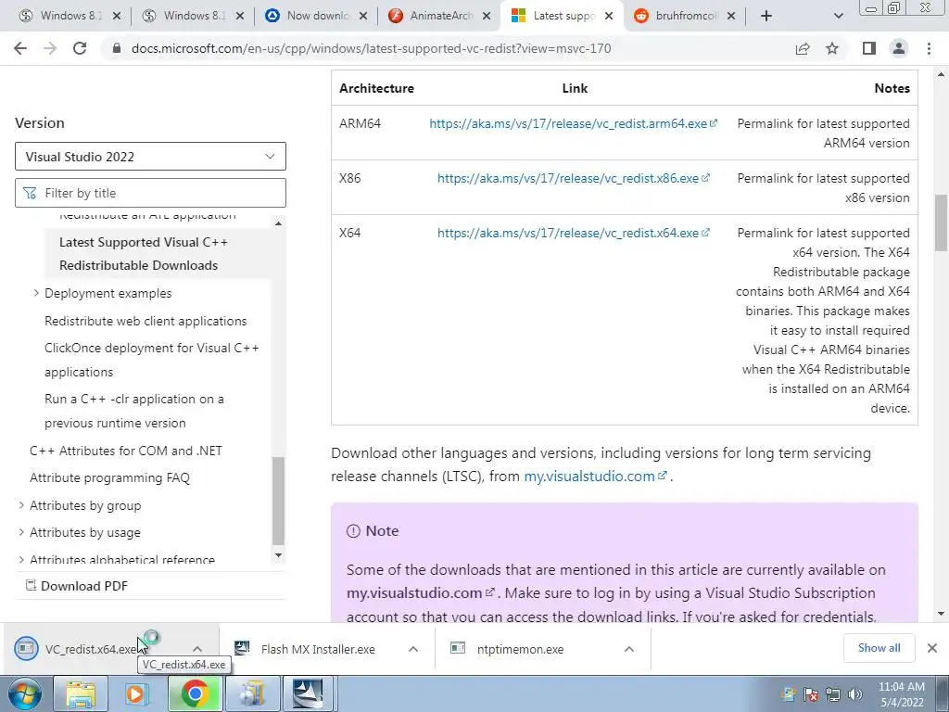Click the sidebar table-of-contents scrollbar thumb
The width and height of the screenshot is (949, 712).
click(x=278, y=500)
